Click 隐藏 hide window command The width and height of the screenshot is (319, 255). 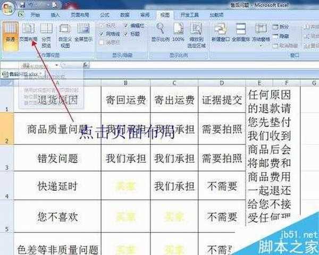(x=281, y=37)
